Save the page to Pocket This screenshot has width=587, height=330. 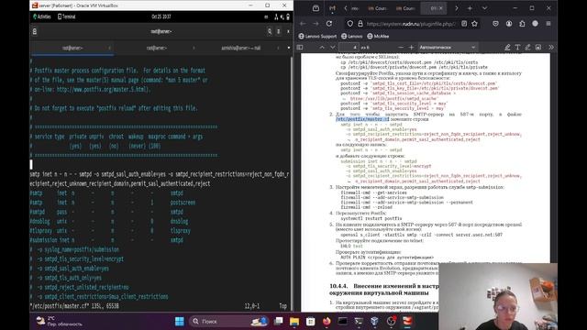pos(495,24)
